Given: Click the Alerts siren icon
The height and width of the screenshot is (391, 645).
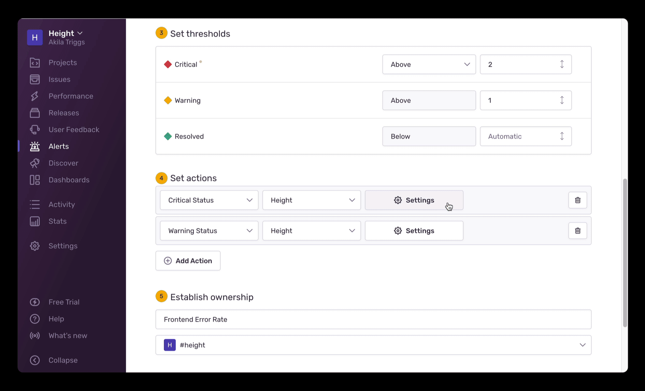Looking at the screenshot, I should (x=35, y=146).
